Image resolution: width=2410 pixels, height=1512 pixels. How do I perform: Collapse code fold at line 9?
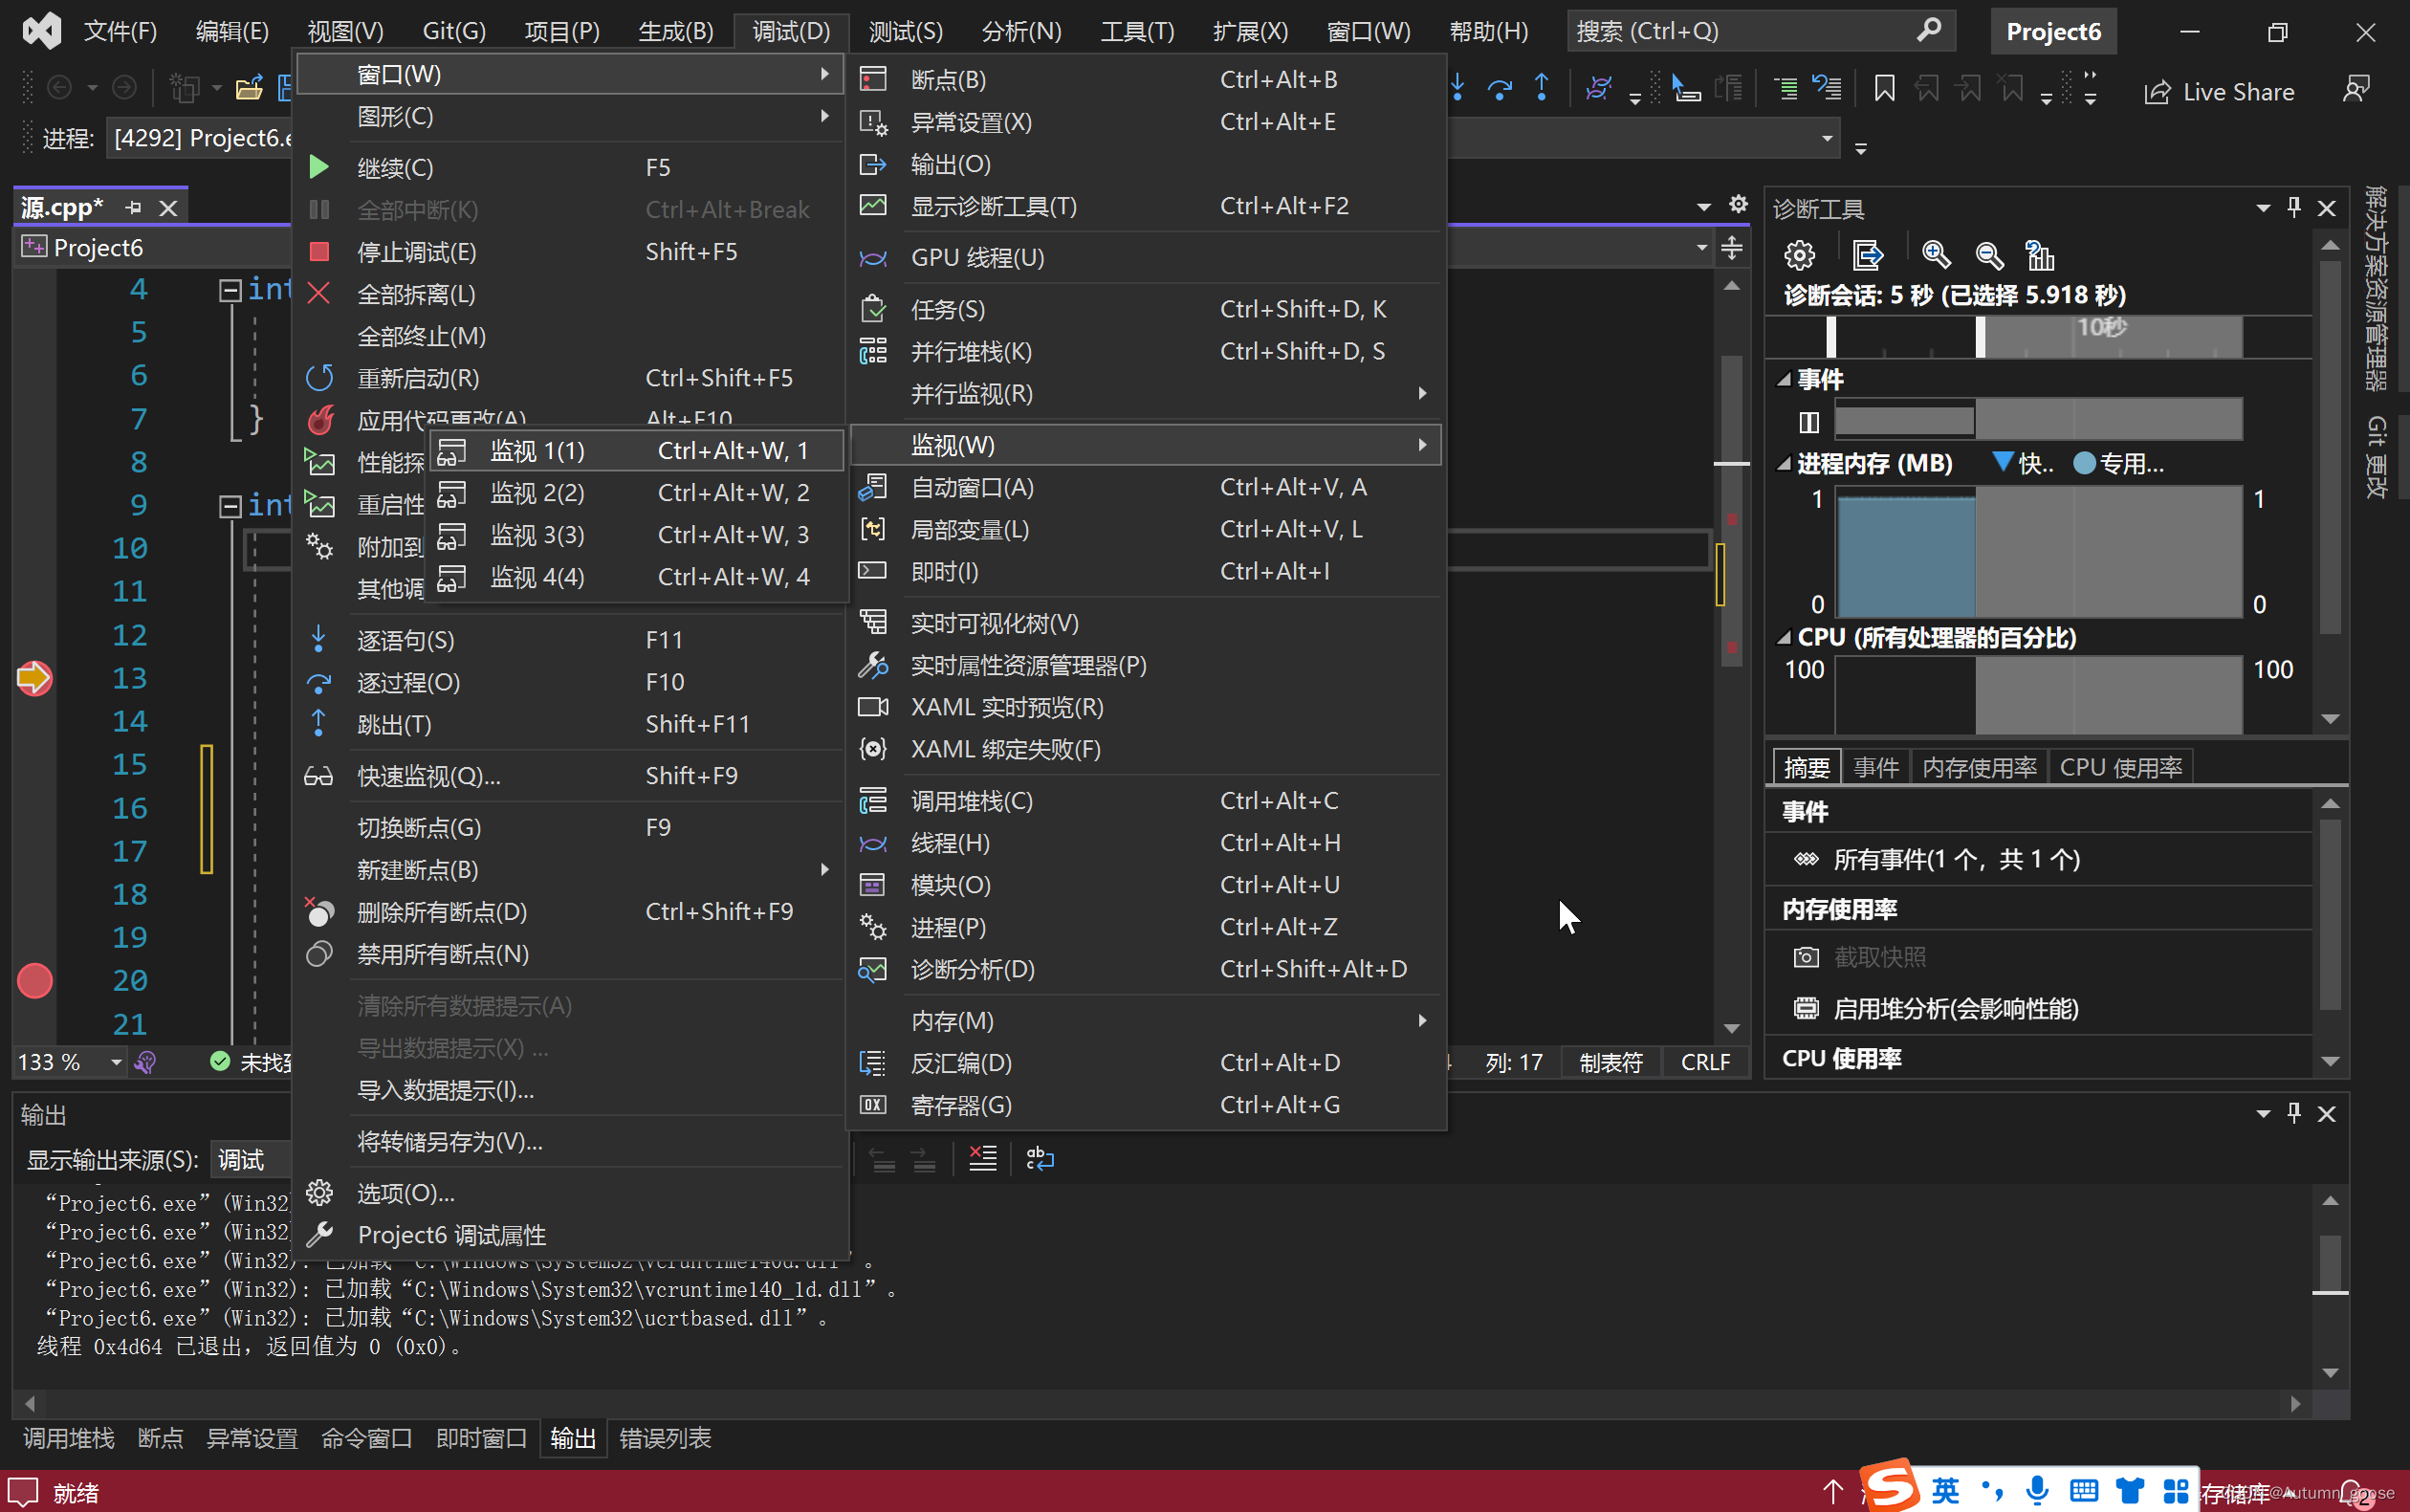click(x=230, y=506)
